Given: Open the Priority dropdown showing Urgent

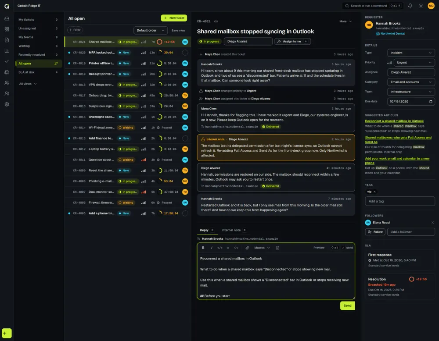Looking at the screenshot, I should coord(414,63).
